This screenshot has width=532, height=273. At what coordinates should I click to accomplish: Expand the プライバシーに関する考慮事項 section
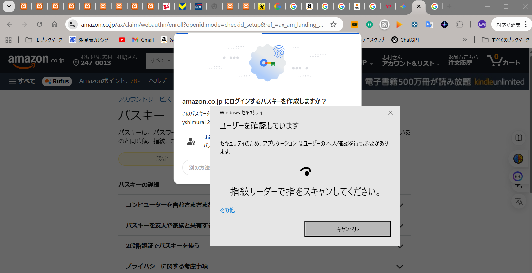(x=400, y=266)
